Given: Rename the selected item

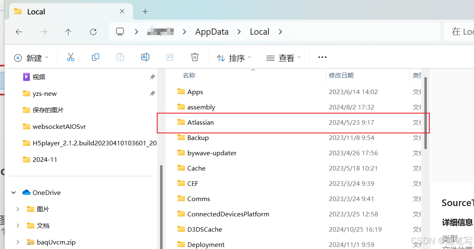Looking at the screenshot, I should 145,57.
